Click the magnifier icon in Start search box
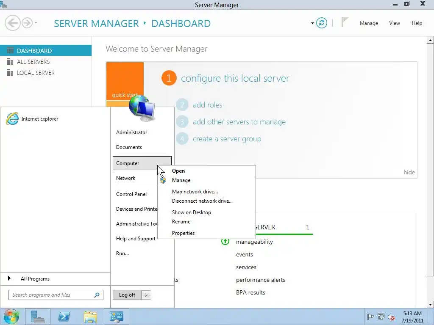The width and height of the screenshot is (434, 325). click(x=97, y=295)
